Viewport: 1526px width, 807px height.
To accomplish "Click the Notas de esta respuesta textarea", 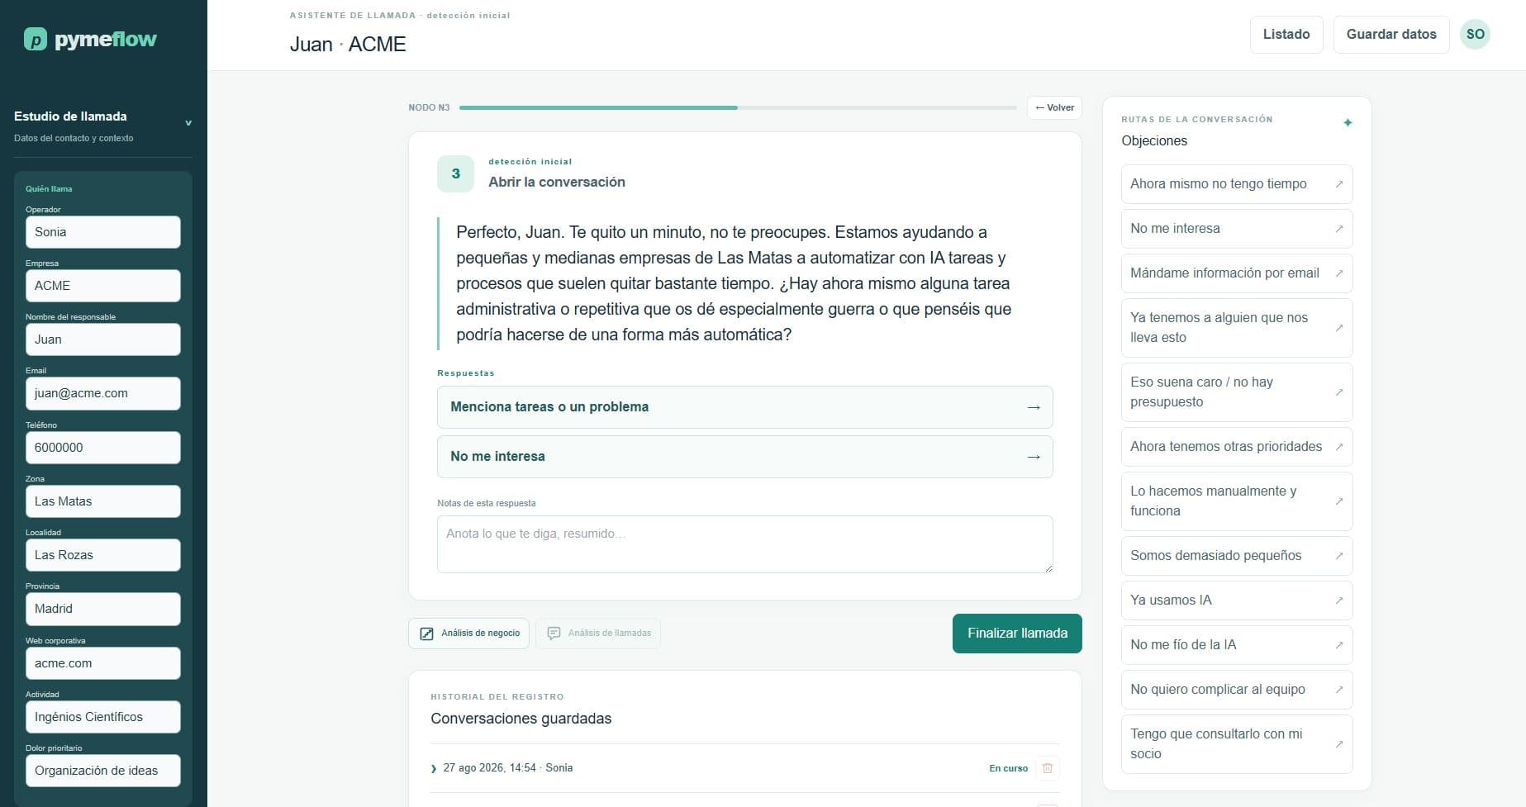I will tap(744, 544).
